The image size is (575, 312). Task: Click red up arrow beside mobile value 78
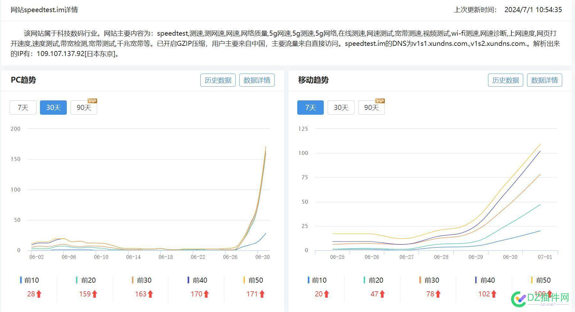coord(438,294)
